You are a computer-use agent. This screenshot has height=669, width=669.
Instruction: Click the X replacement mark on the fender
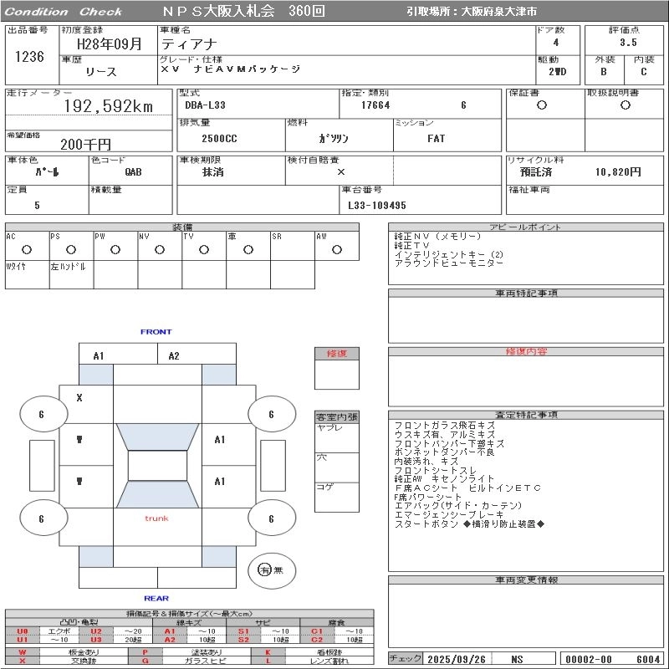(x=79, y=398)
